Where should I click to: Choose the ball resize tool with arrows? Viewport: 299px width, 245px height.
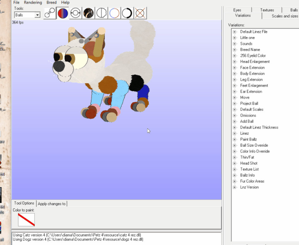click(76, 13)
